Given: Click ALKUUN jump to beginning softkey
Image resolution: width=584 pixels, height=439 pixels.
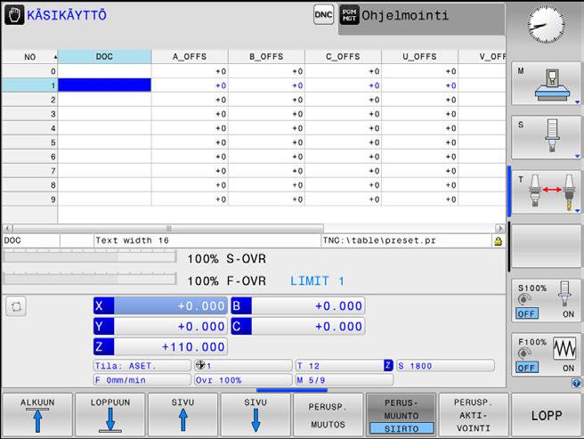Looking at the screenshot, I should [37, 415].
